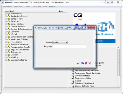Click the Treinamento folder icon
Viewport: 123px width, 94px height.
(9, 52)
